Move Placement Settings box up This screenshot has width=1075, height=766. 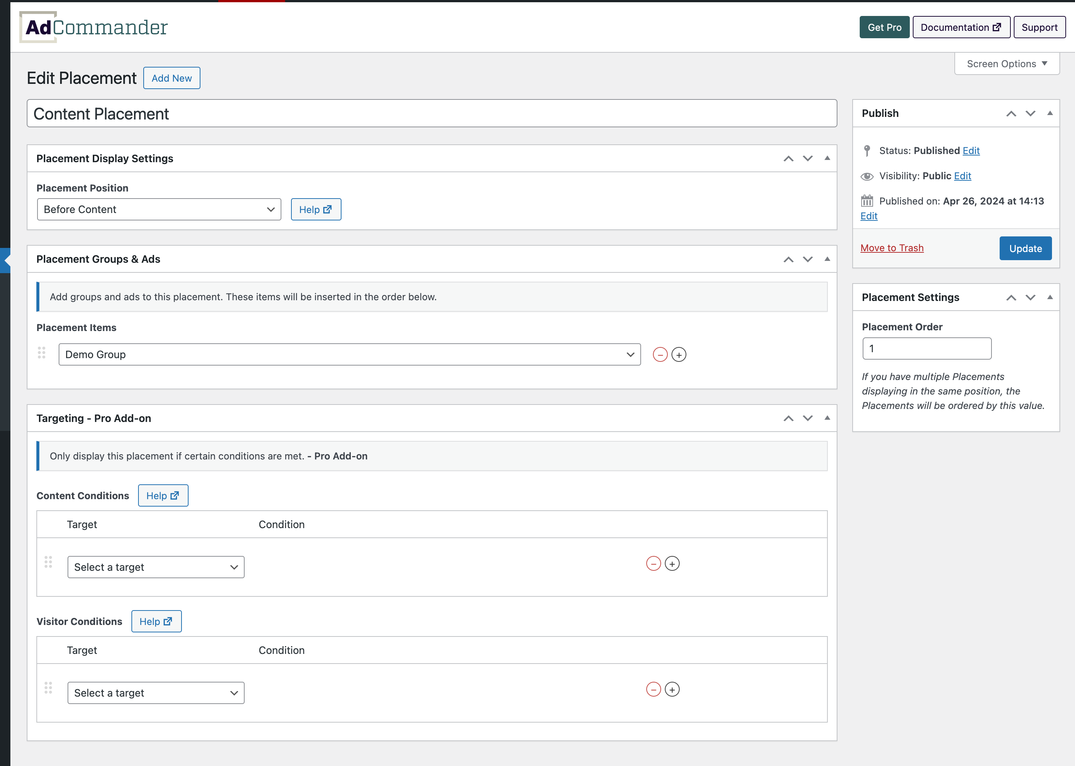1011,298
